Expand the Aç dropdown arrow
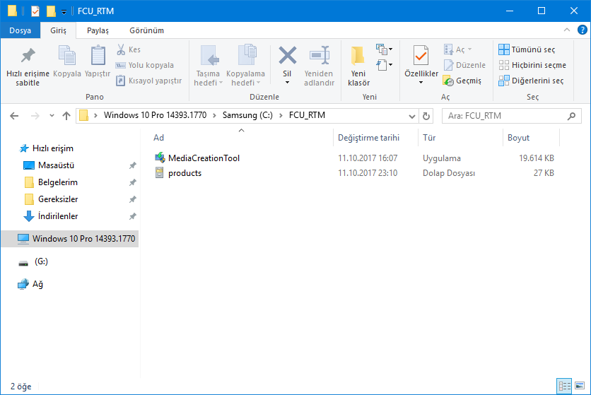591x395 pixels. (x=469, y=49)
